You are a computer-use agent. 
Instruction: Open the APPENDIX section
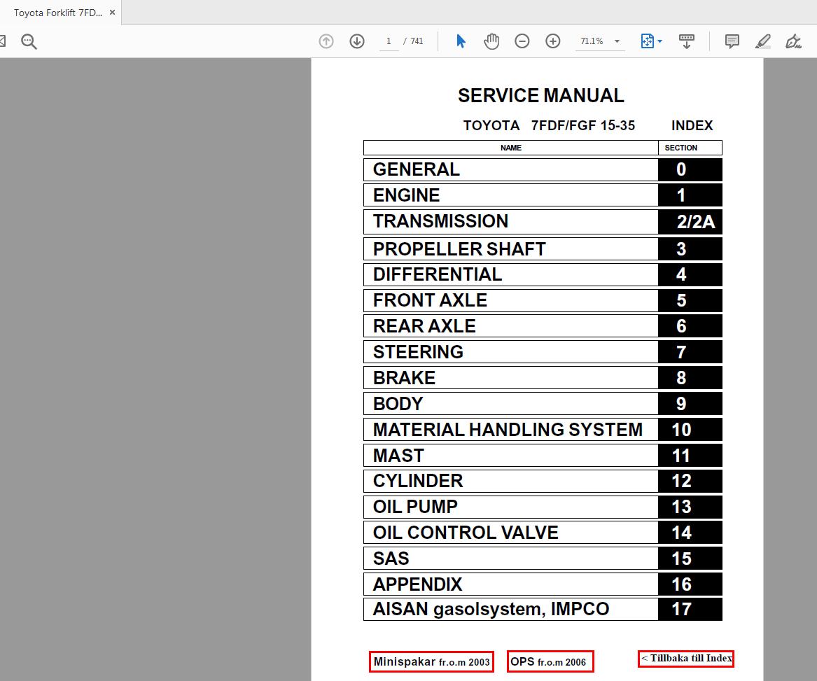[510, 584]
